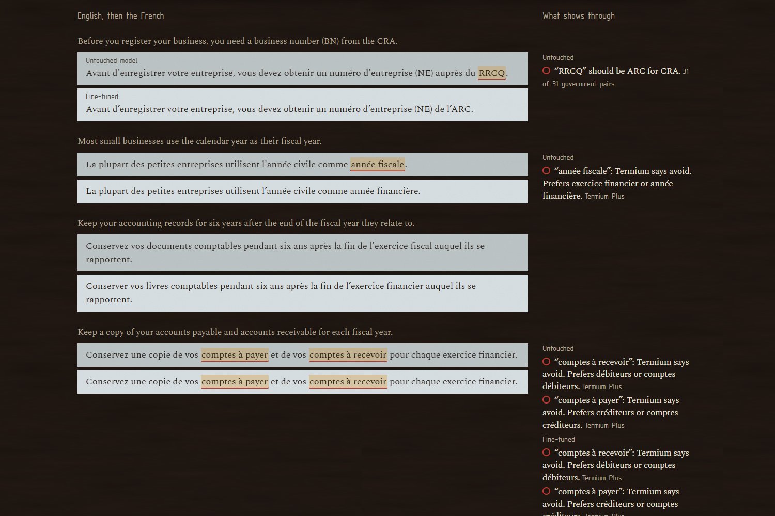Click the red circle beside the année fiscale note
The height and width of the screenshot is (516, 775).
point(546,170)
